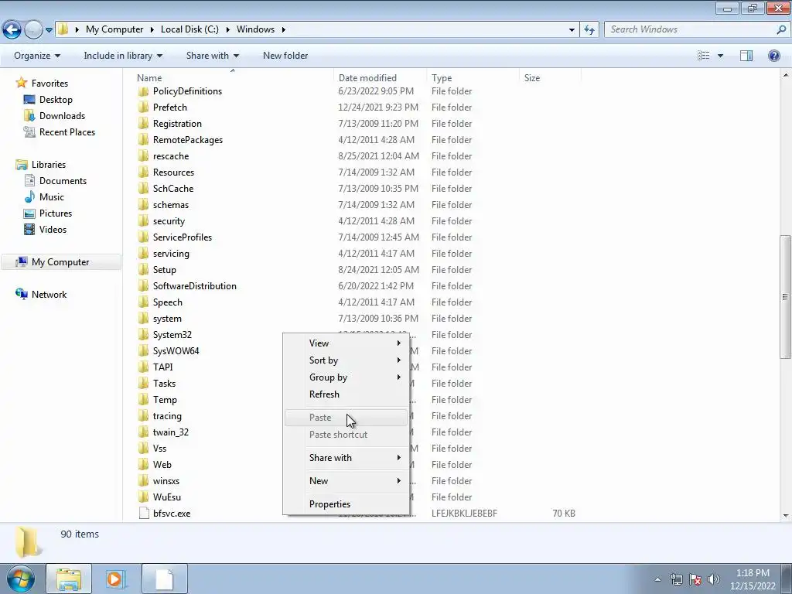This screenshot has width=792, height=594.
Task: Select the RemotePackages folder icon
Action: coord(143,140)
